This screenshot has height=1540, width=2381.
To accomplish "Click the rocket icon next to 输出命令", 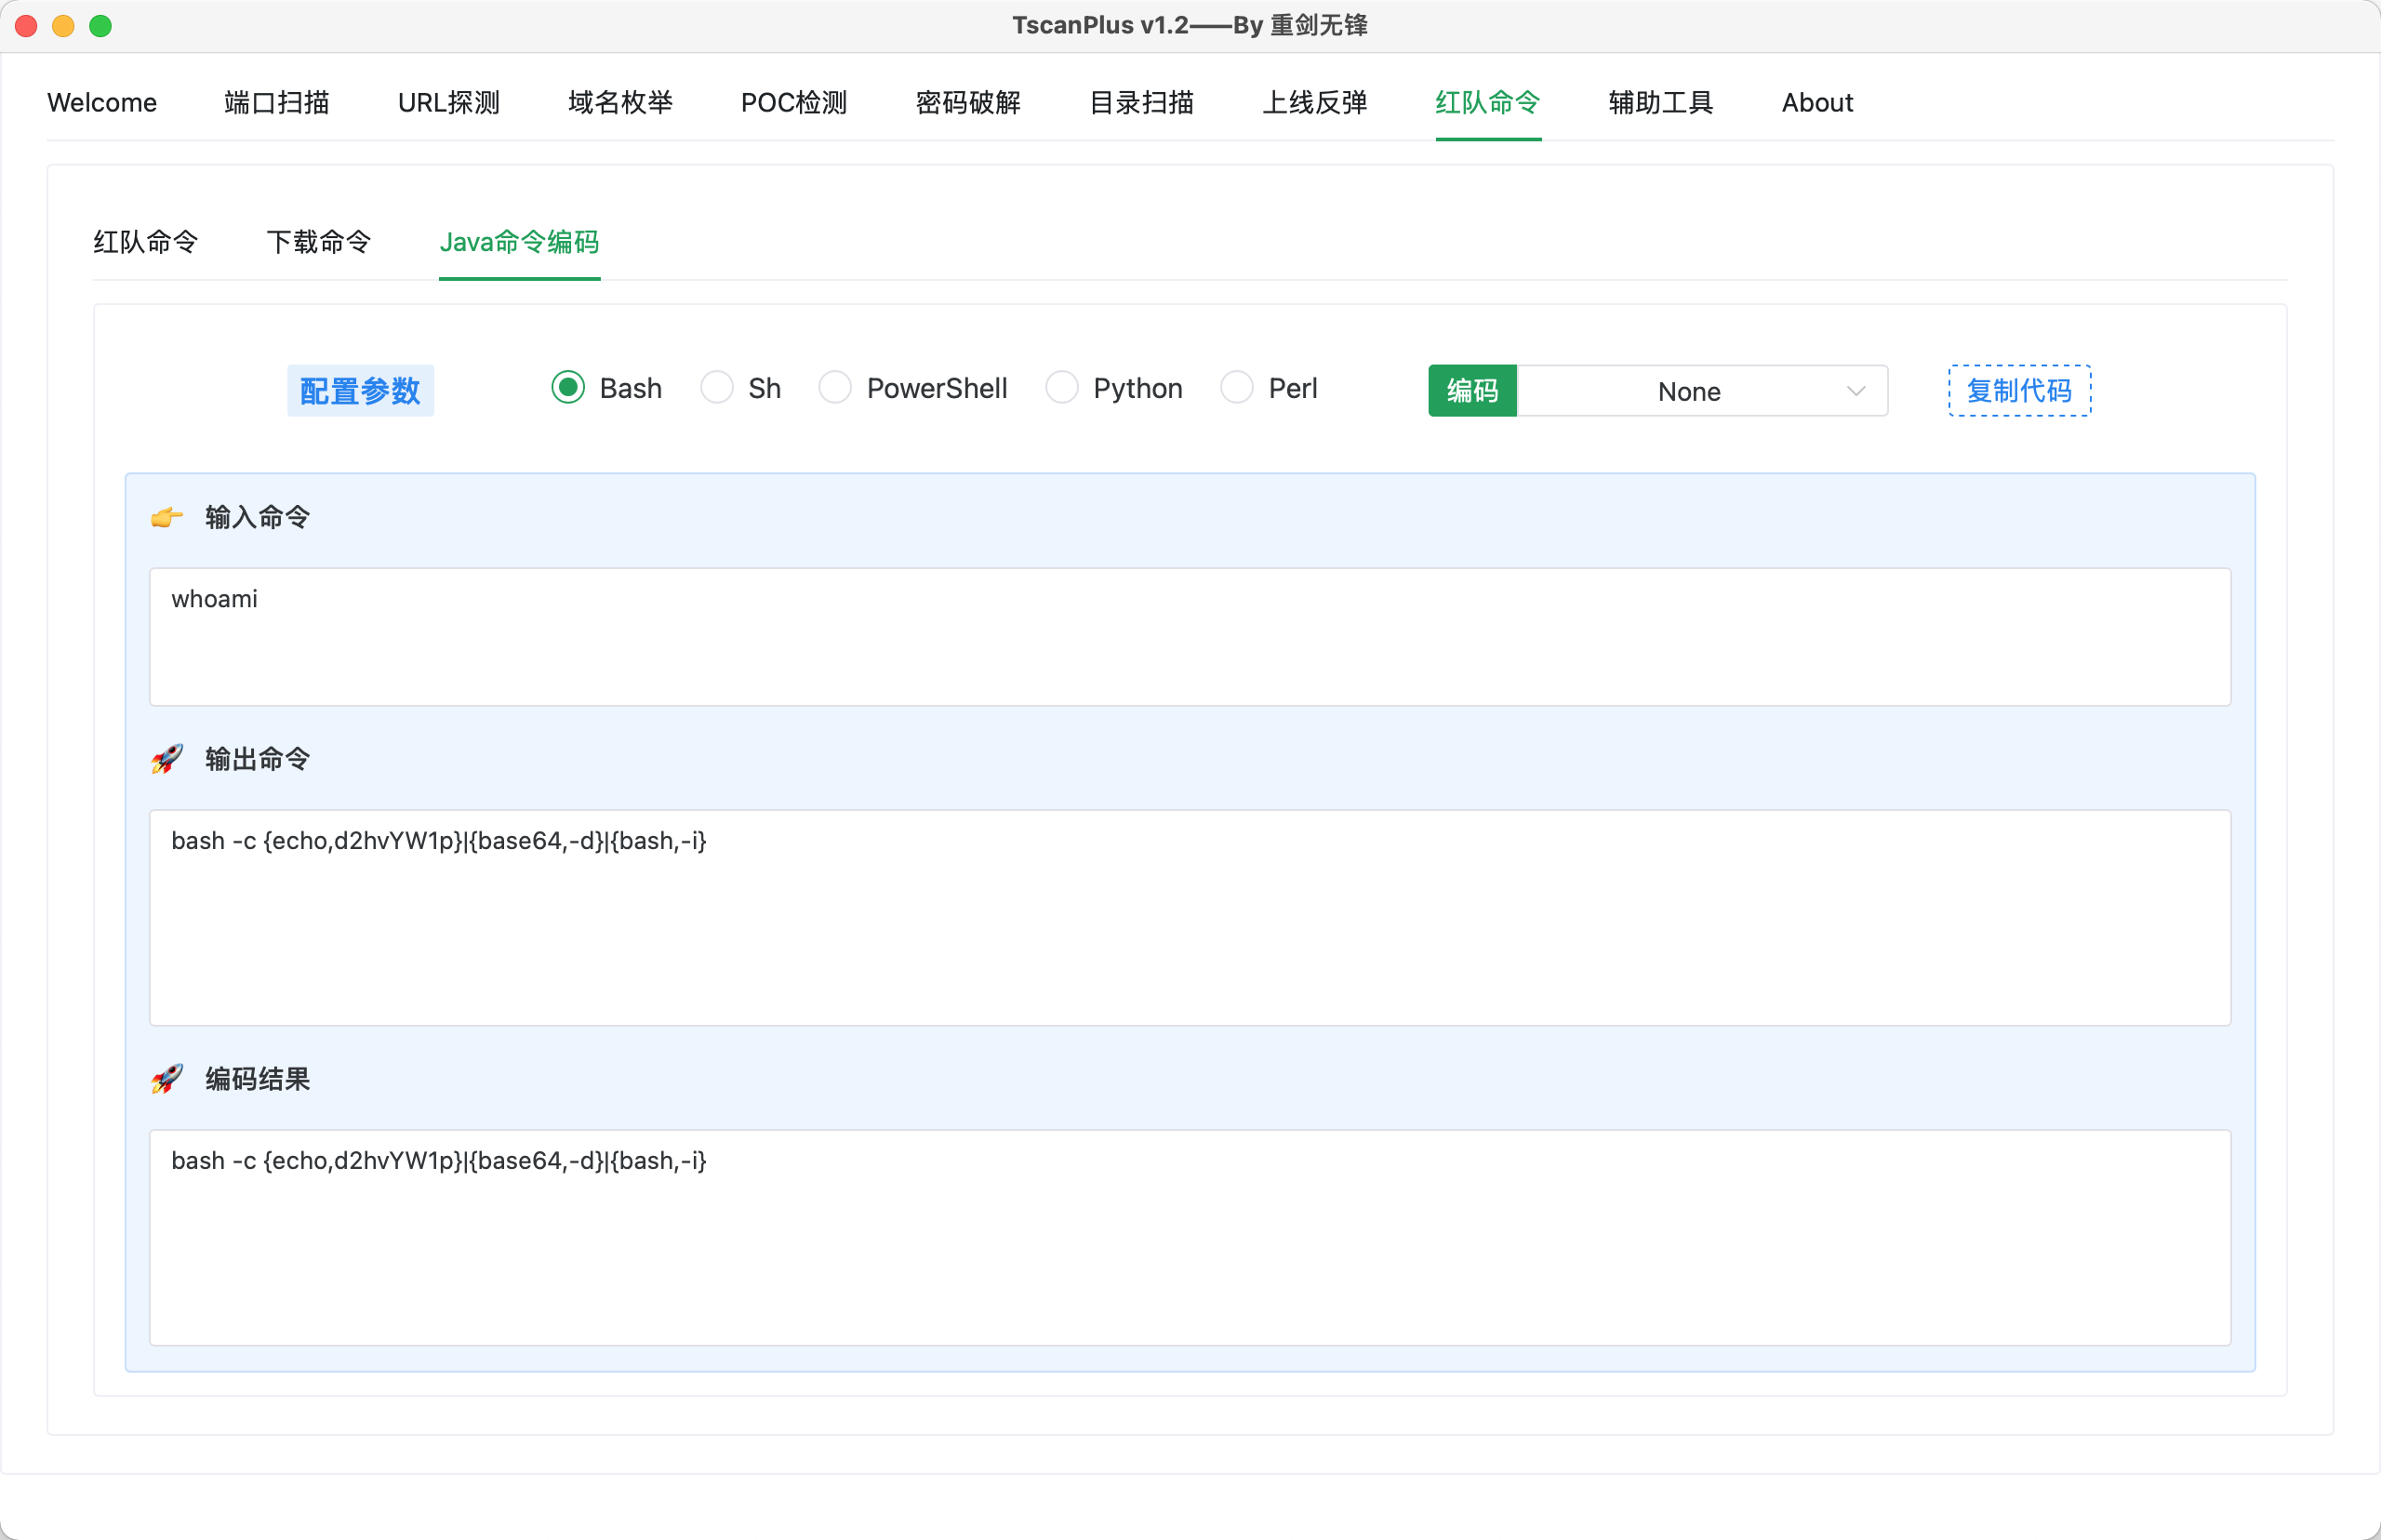I will click(x=167, y=759).
